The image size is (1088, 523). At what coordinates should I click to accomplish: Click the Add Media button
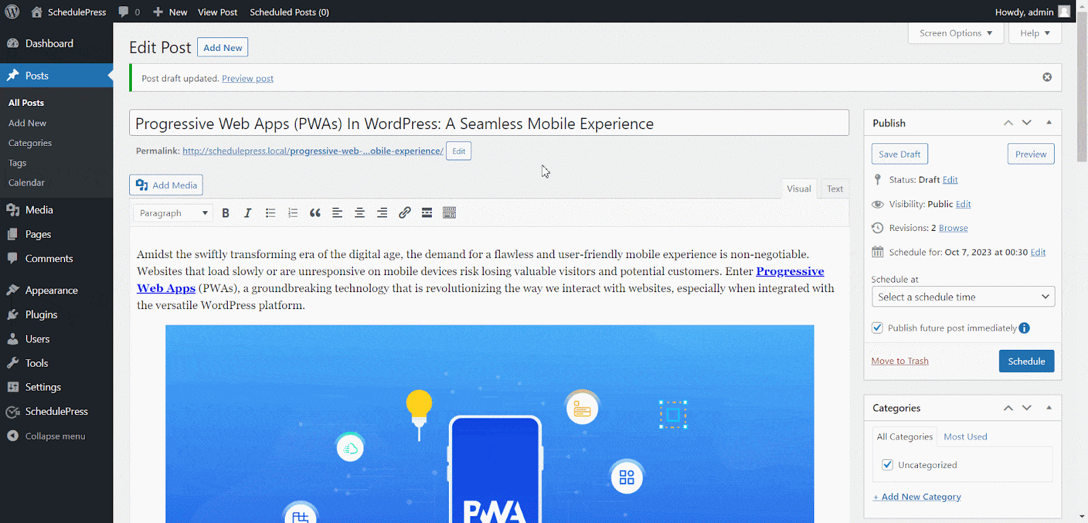tap(166, 185)
